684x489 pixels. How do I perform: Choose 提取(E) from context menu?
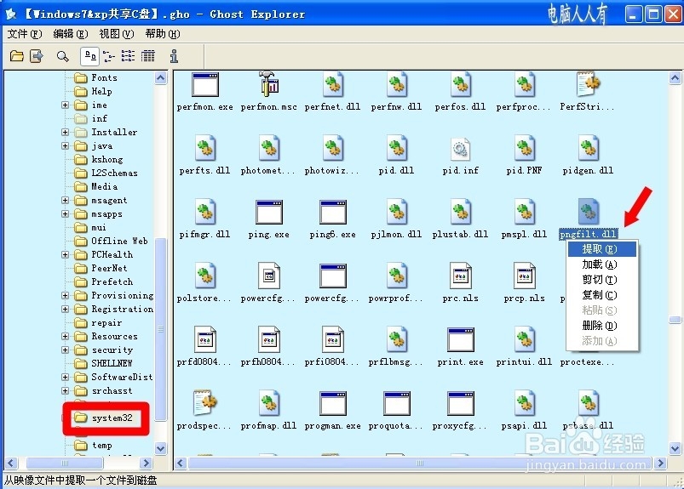point(602,249)
